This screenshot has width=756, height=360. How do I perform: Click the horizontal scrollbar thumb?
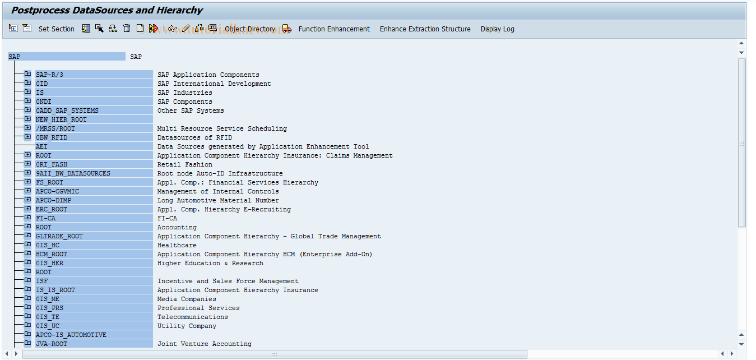(275, 354)
